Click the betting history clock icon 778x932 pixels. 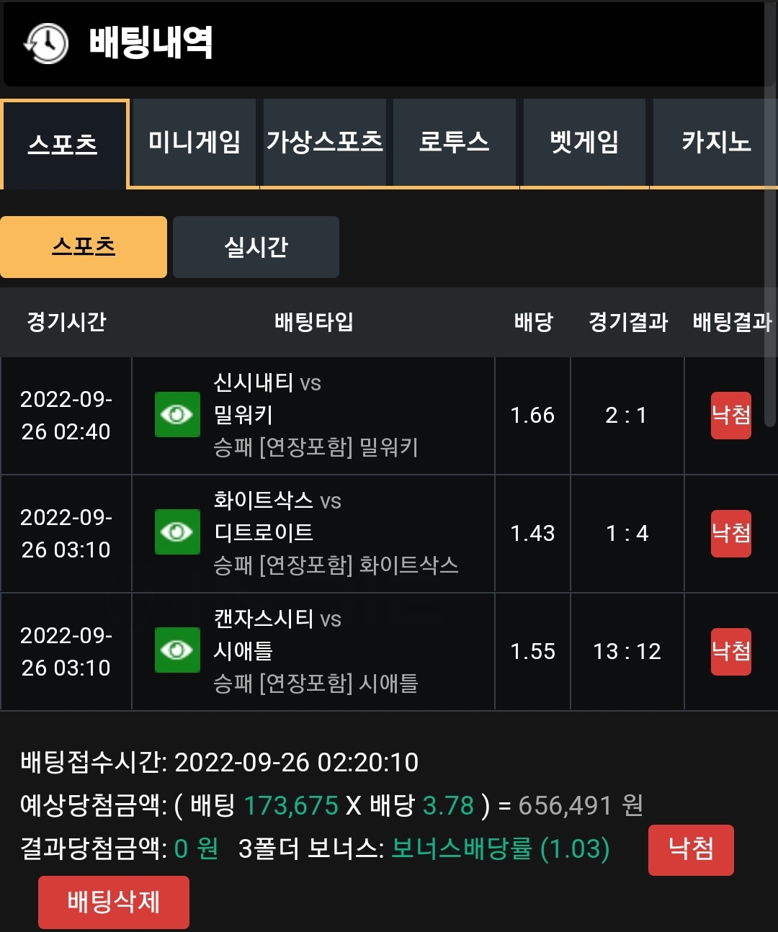[46, 43]
